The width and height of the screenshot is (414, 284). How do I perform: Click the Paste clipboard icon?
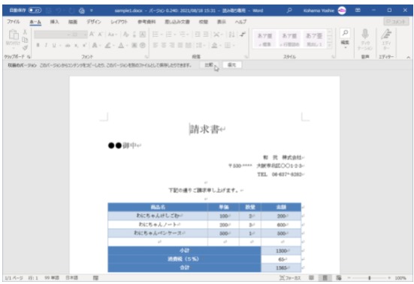(14, 34)
